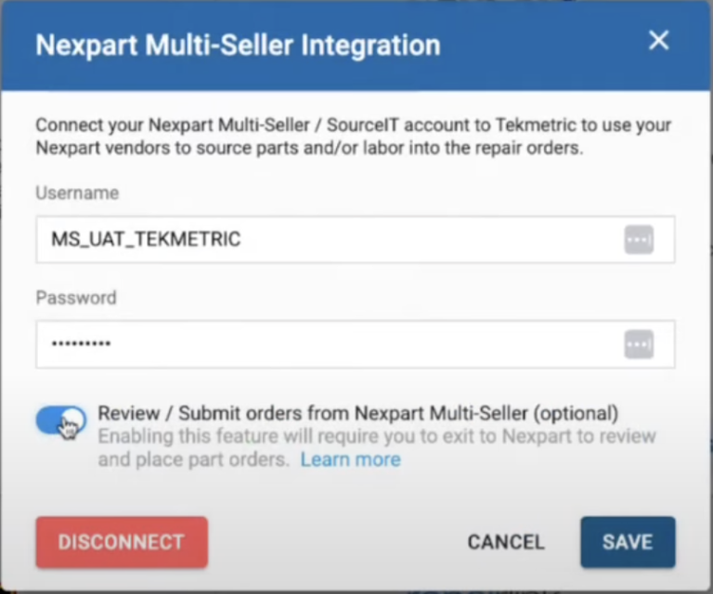The height and width of the screenshot is (594, 713).
Task: Focus the Password input field
Action: pyautogui.click(x=334, y=343)
